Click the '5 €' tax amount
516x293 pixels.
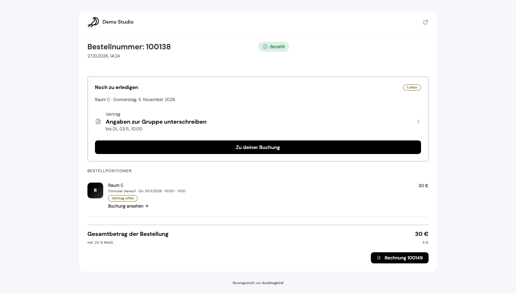[425, 243]
